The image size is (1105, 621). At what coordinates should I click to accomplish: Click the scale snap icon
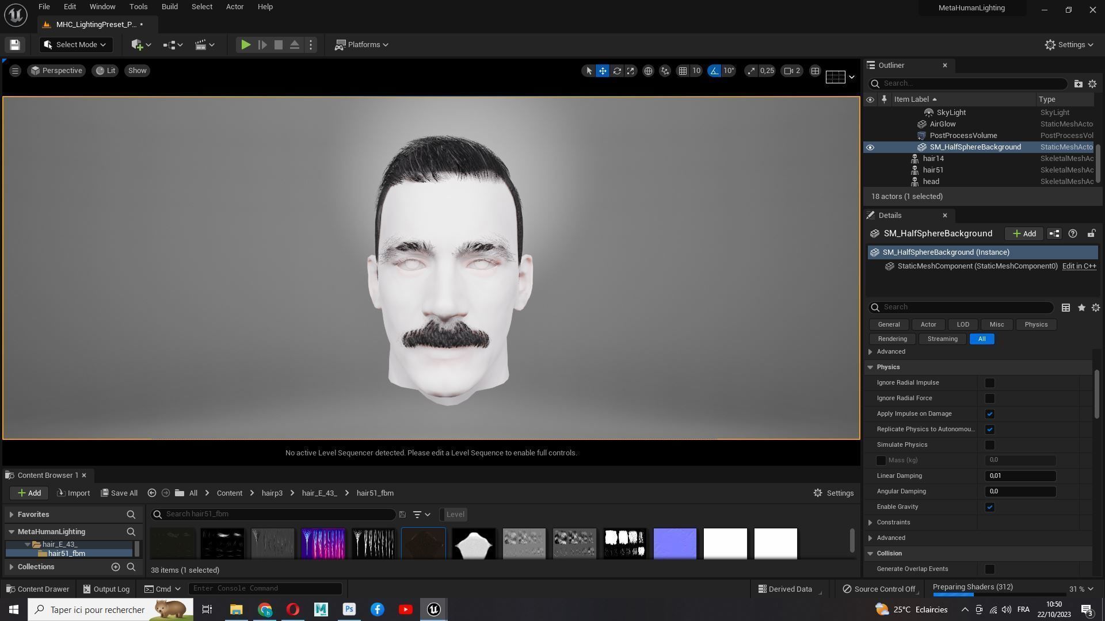point(751,71)
